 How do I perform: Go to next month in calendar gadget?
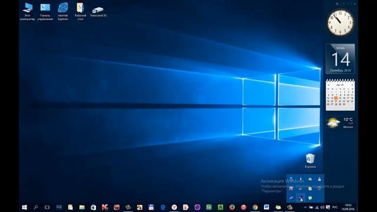[x=352, y=85]
